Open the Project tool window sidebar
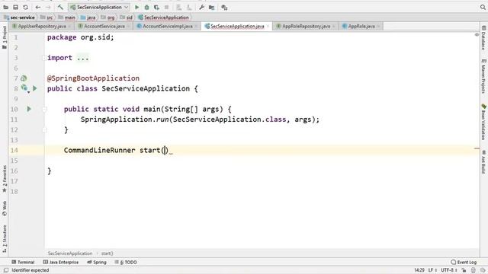This screenshot has height=274, width=488. (5, 37)
